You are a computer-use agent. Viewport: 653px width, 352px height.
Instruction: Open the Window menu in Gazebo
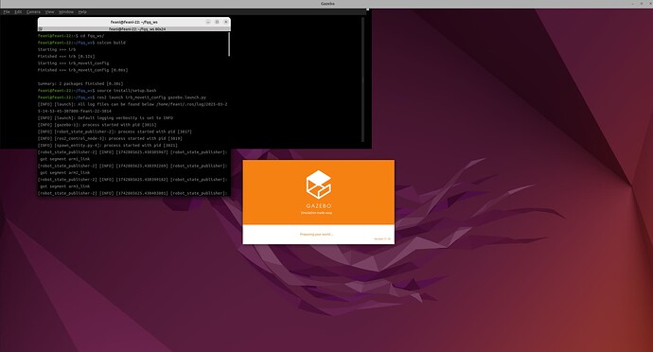point(66,11)
